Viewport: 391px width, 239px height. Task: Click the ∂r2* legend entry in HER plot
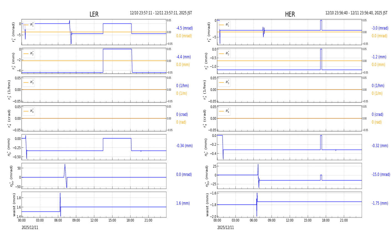[224, 53]
